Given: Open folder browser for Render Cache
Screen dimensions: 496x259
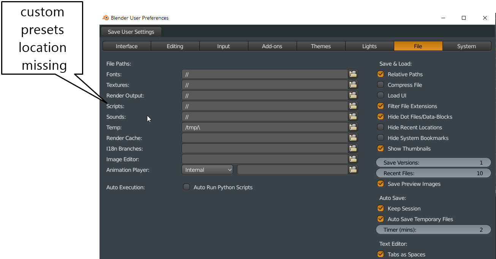Looking at the screenshot, I should (353, 138).
